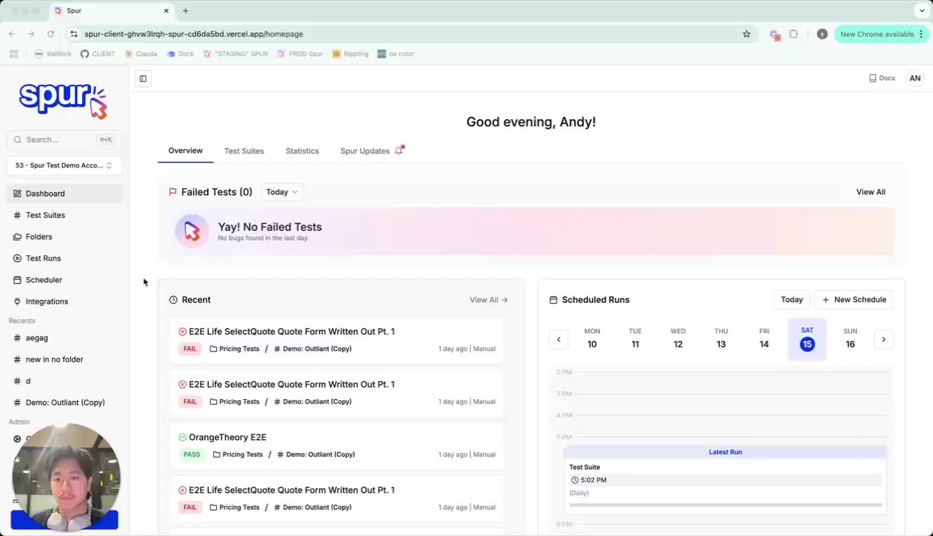Open recent item new in no folder
The height and width of the screenshot is (536, 933).
[65, 360]
